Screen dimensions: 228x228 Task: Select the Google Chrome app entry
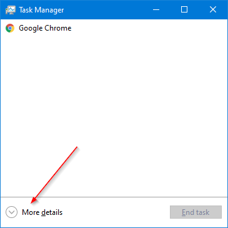pos(114,28)
